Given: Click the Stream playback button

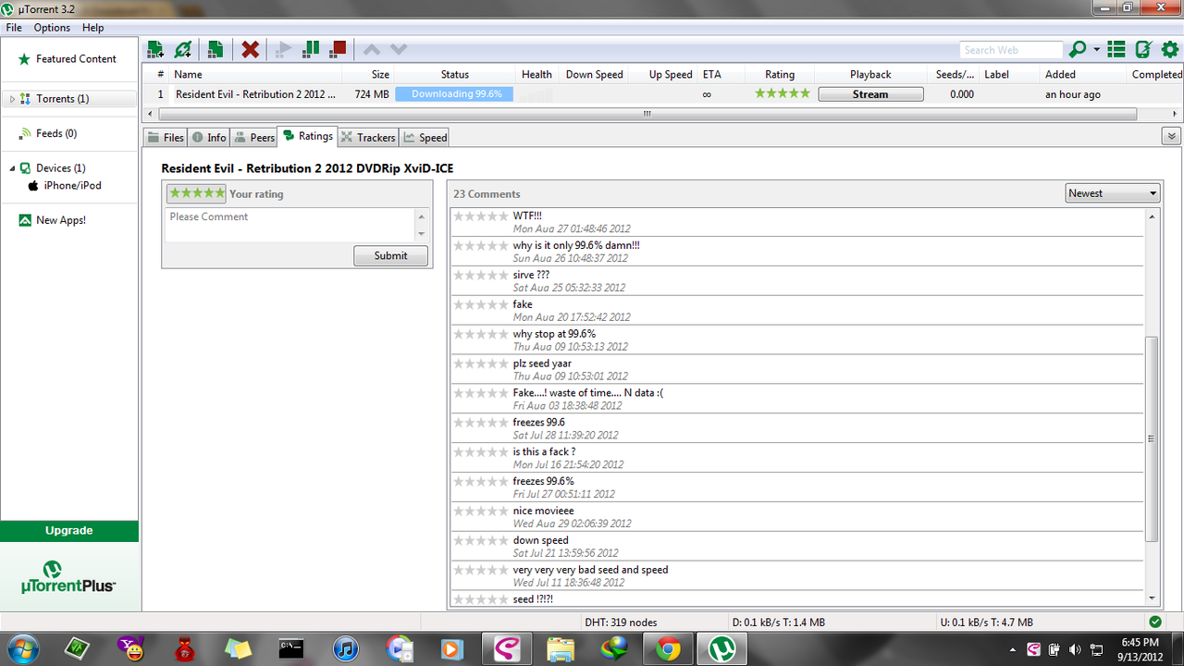Looking at the screenshot, I should 870,94.
